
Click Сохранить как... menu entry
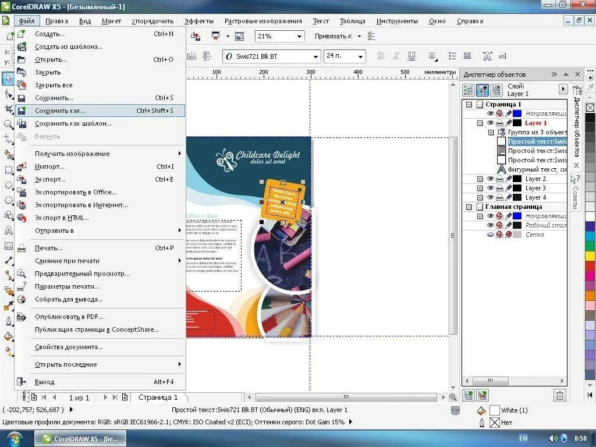coord(100,111)
